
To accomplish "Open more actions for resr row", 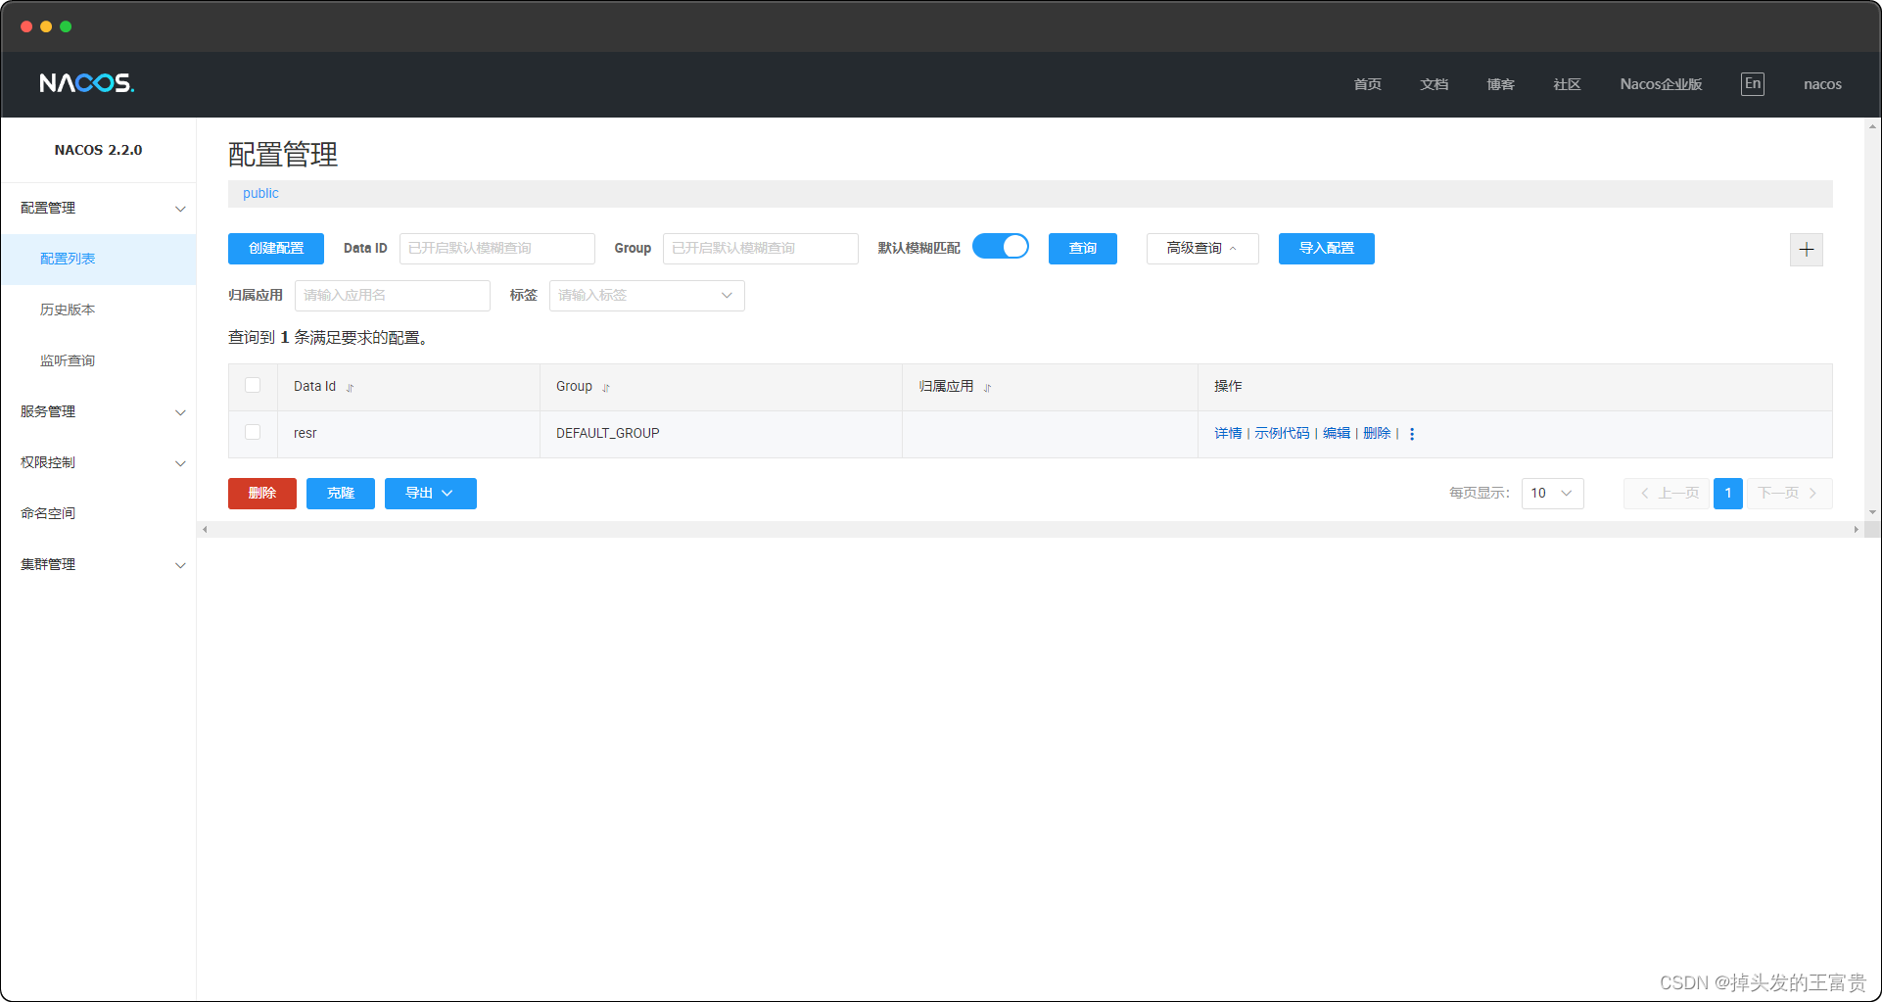I will 1412,434.
